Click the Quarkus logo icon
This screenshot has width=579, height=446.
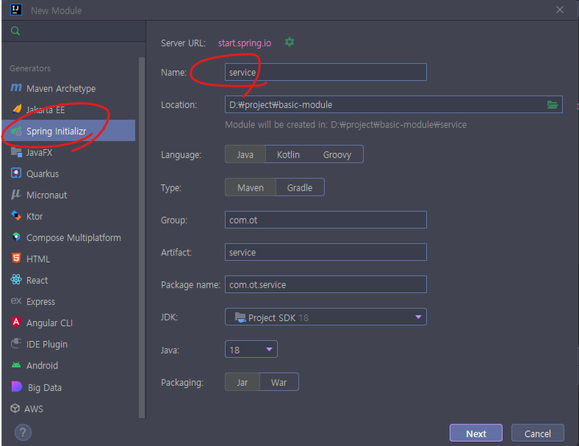tap(16, 173)
